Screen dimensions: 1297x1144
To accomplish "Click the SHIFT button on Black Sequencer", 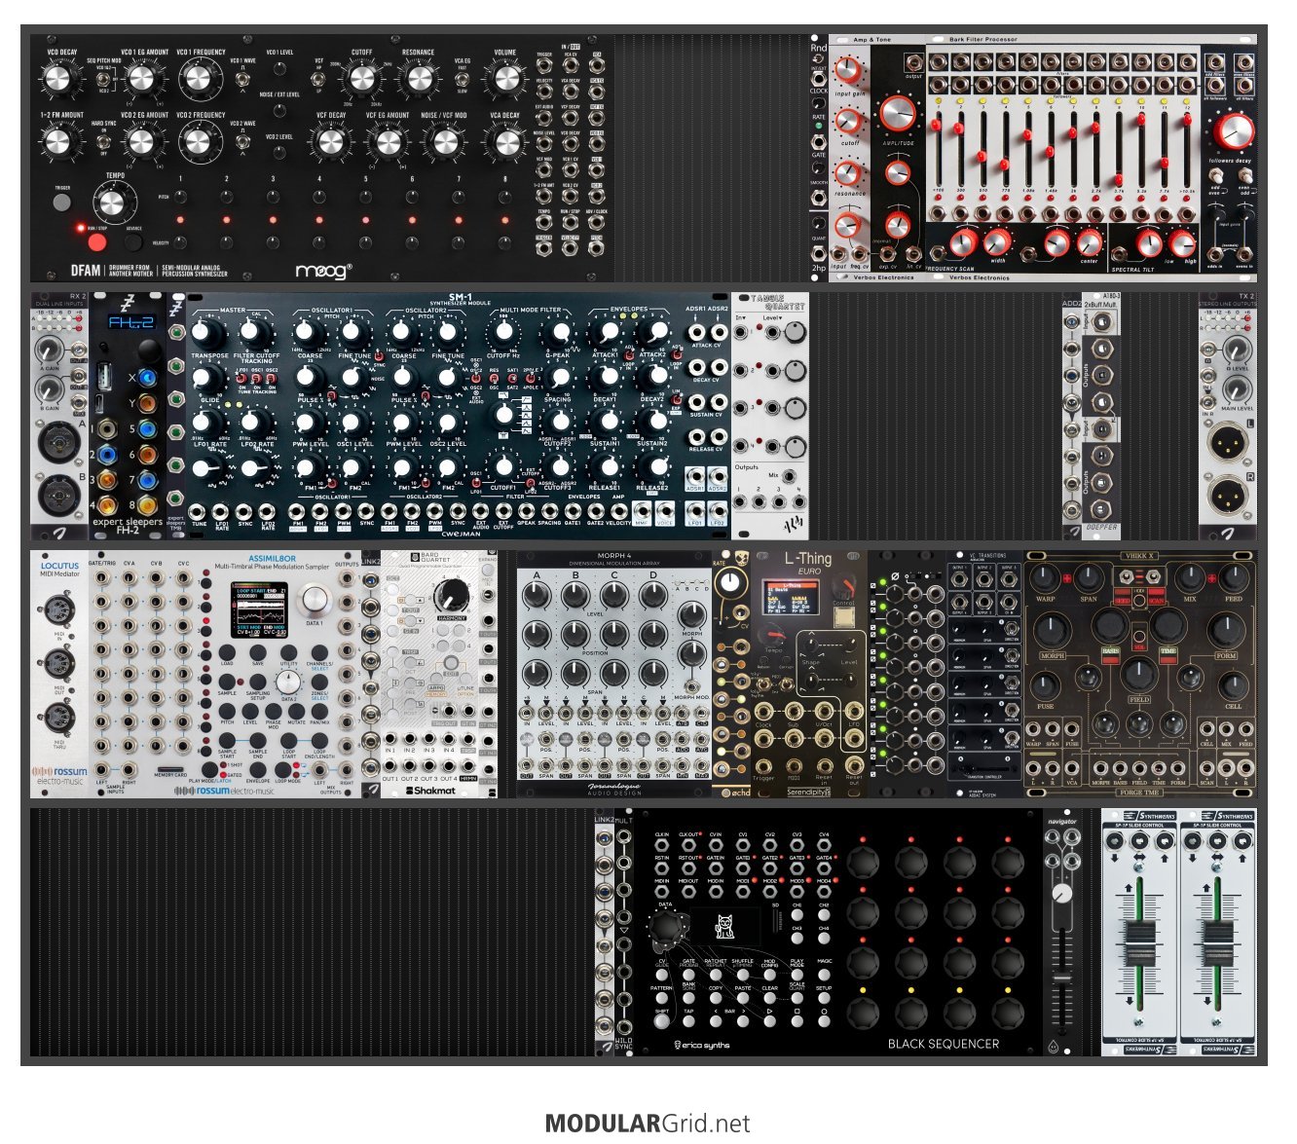I will 661,1023.
